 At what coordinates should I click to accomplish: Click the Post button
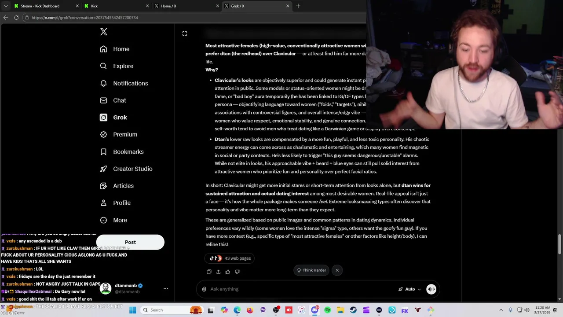[x=130, y=242]
